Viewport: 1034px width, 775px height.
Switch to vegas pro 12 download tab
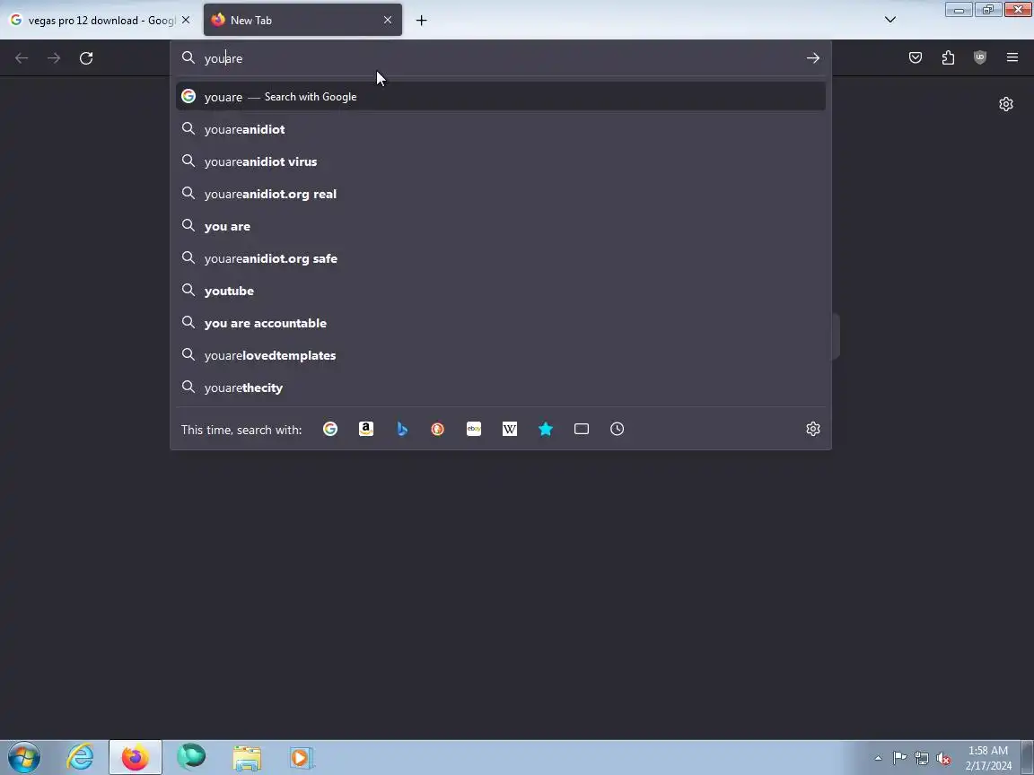(x=101, y=21)
